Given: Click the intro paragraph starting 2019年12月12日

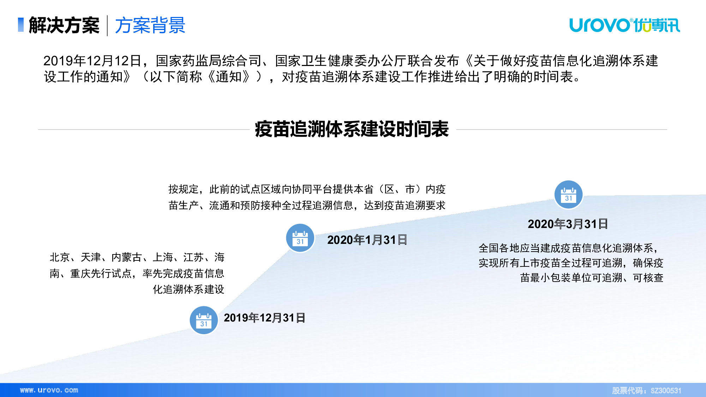Looking at the screenshot, I should (x=351, y=69).
